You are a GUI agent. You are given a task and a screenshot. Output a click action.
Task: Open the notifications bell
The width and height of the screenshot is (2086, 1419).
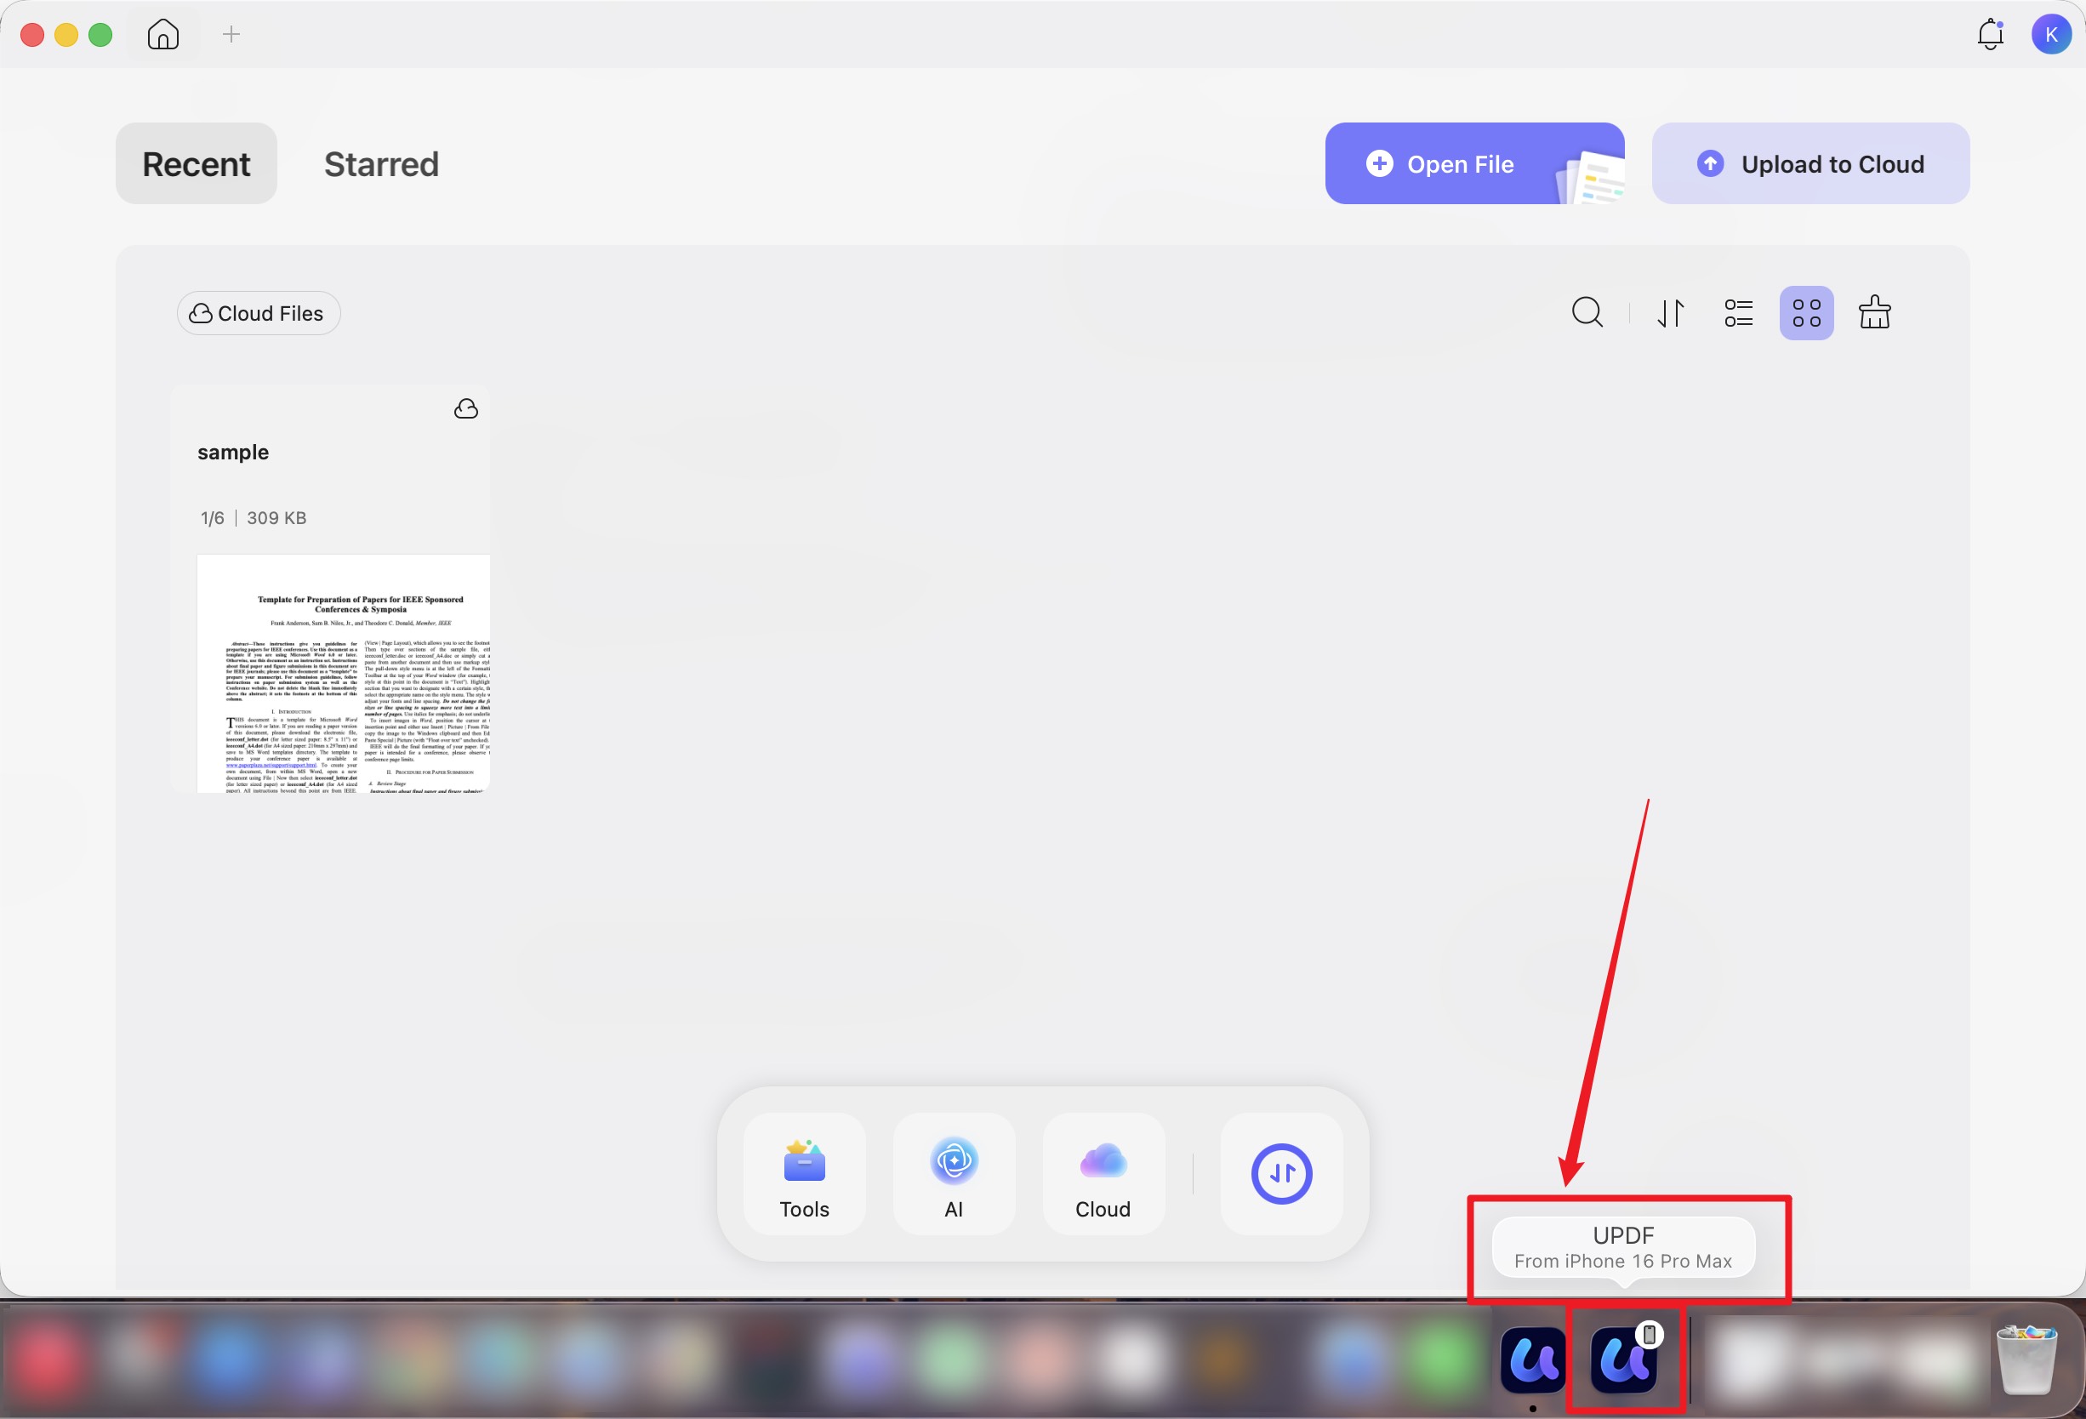click(x=1991, y=34)
